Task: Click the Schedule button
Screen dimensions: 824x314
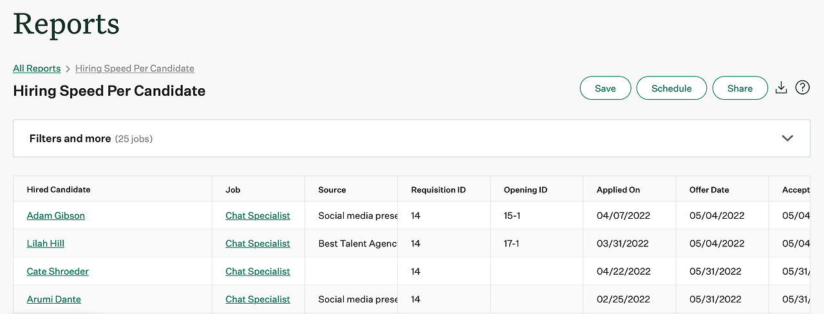Action: point(671,88)
